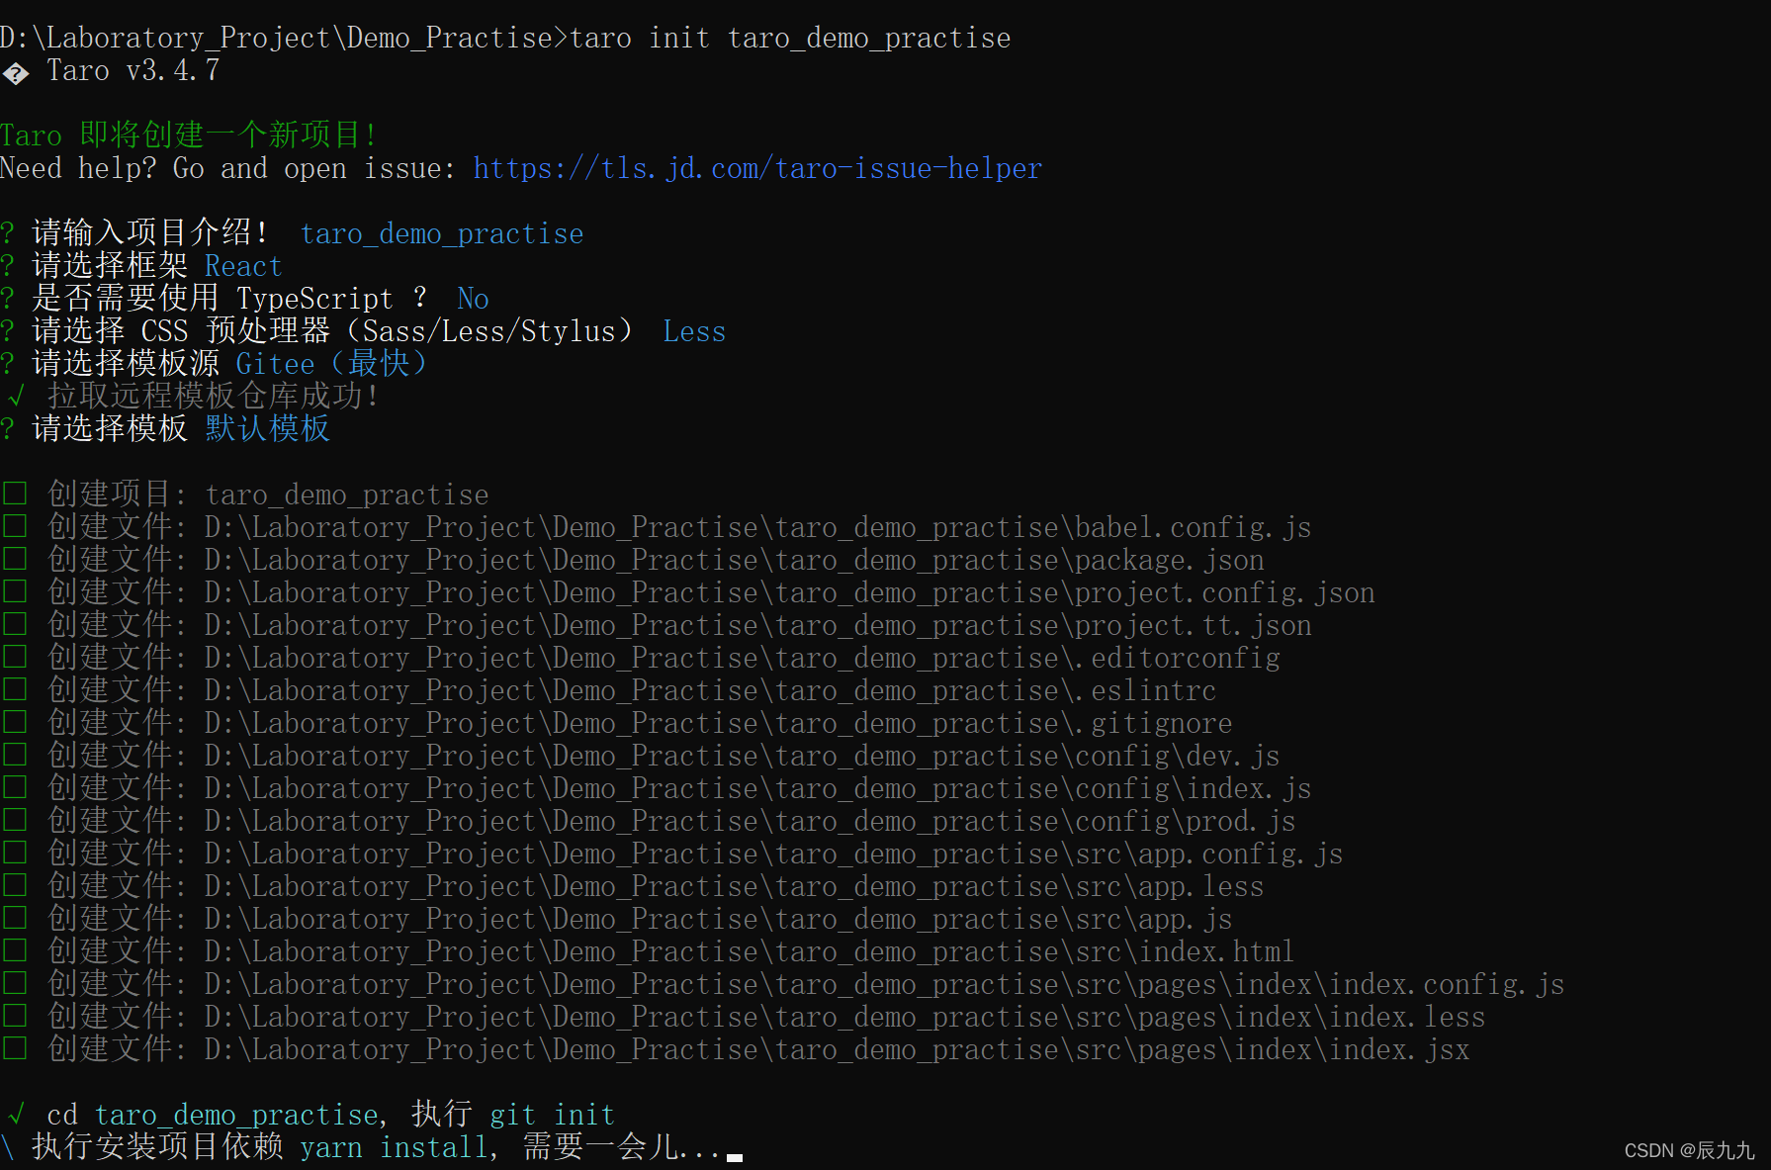Click the framework answer 'React'

(243, 267)
